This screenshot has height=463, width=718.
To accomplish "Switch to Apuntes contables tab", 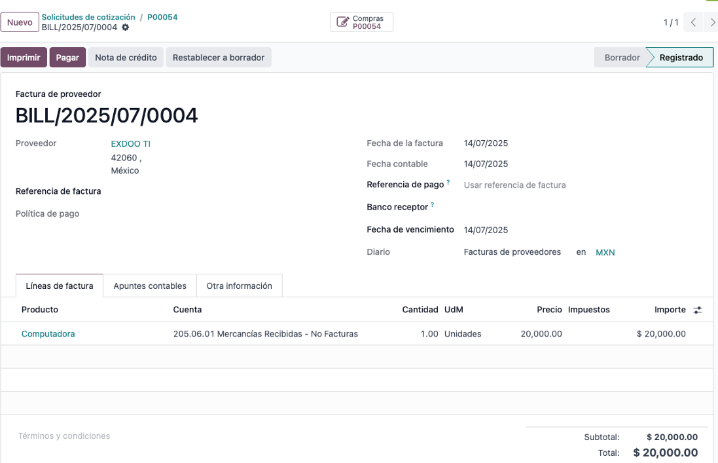I will [x=150, y=286].
